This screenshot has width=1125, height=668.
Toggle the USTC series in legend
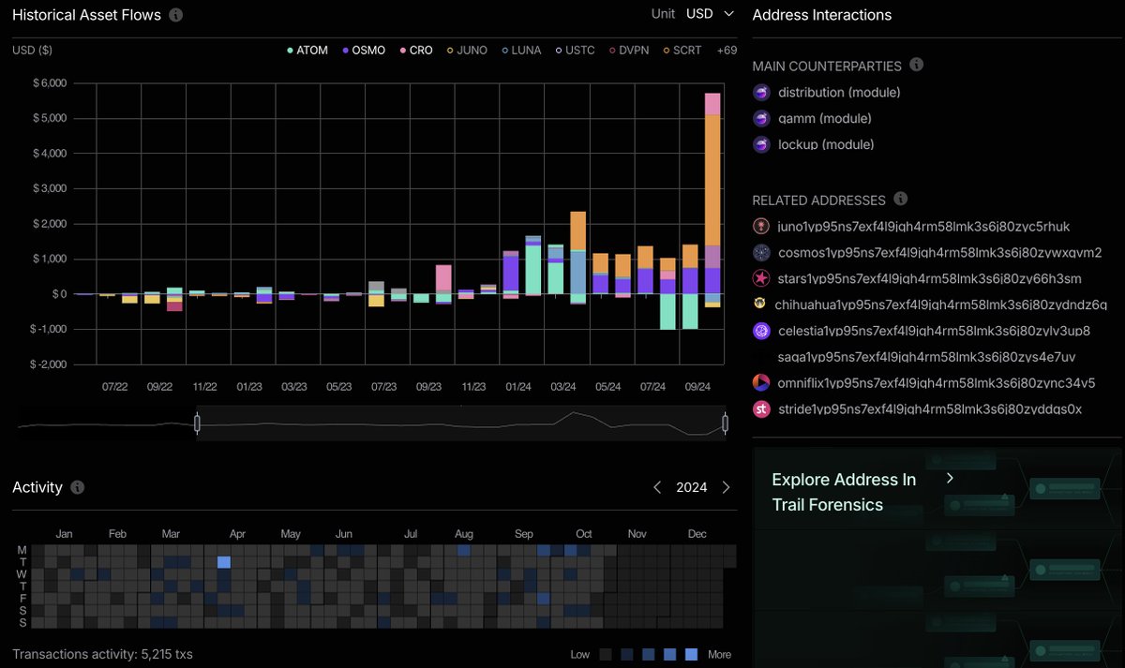coord(575,50)
